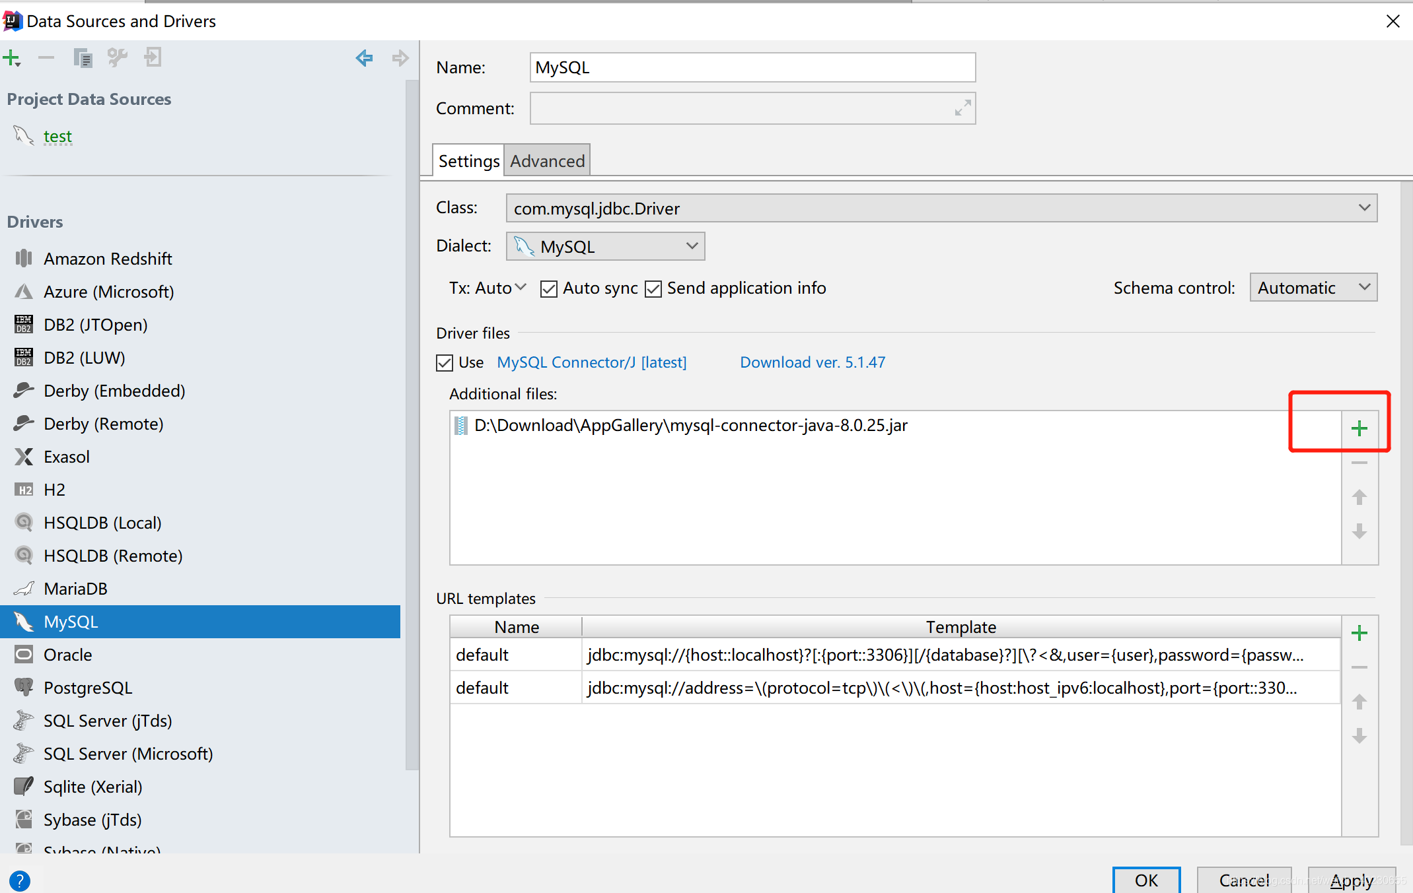Select the Sybase (jTds) driver
The image size is (1413, 893).
pyautogui.click(x=200, y=820)
